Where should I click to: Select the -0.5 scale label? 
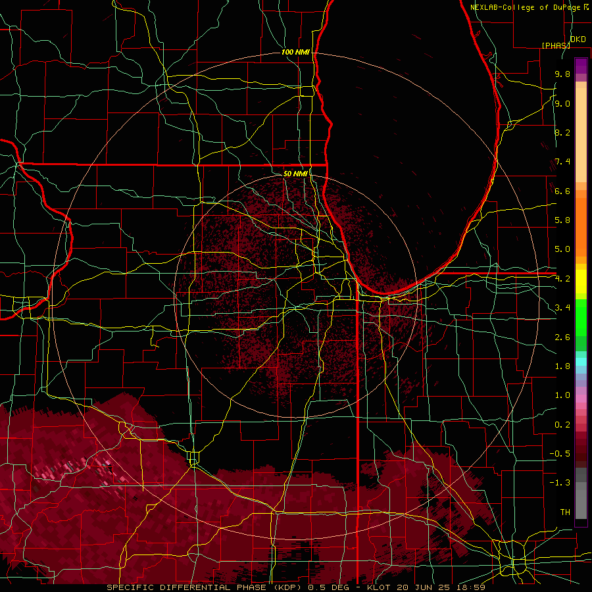click(x=560, y=454)
